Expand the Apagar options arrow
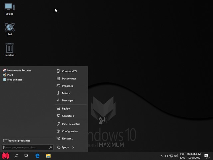 pos(73,147)
